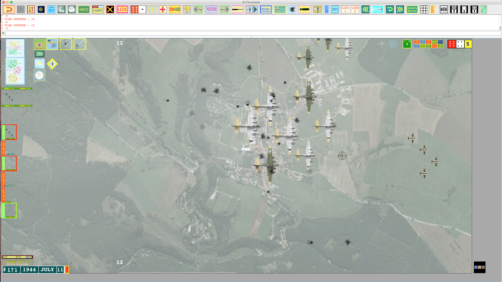The width and height of the screenshot is (502, 282).
Task: Click the 1944 year field
Action: (x=29, y=269)
